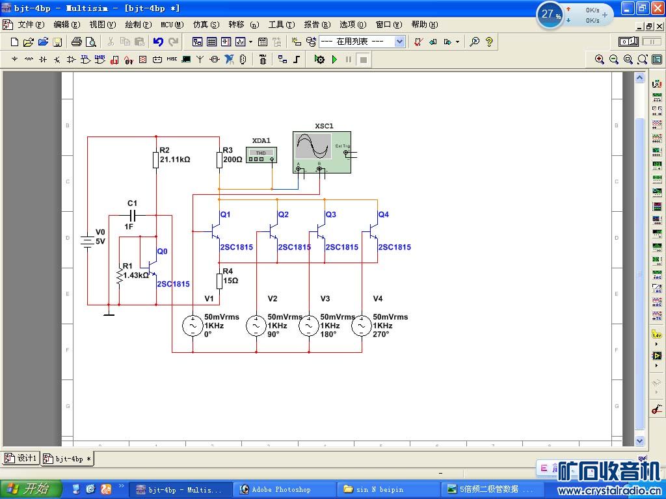The height and width of the screenshot is (499, 666).
Task: Expand the In-Use list dropdown
Action: click(399, 42)
